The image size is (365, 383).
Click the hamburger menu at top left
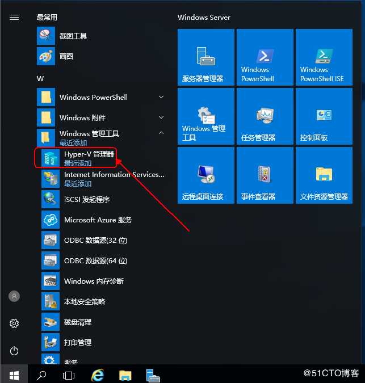point(14,18)
